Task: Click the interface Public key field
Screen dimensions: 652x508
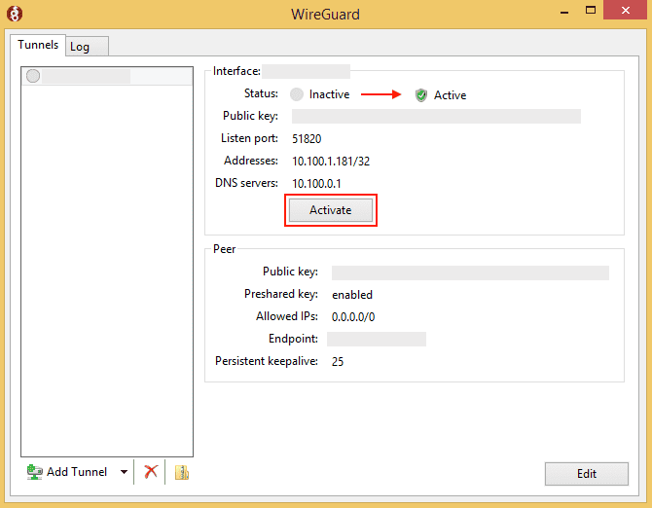Action: [x=436, y=117]
